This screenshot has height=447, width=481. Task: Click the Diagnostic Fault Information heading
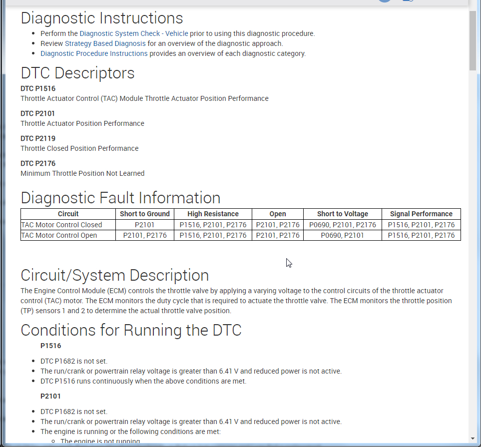[x=120, y=198]
